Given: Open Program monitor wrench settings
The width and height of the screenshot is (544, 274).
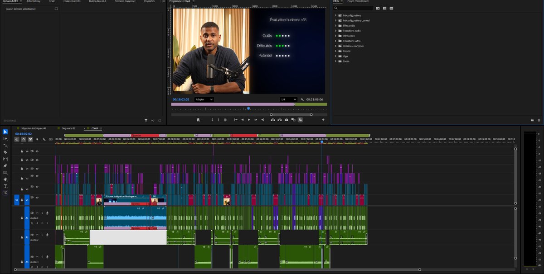Looking at the screenshot, I should [x=302, y=99].
